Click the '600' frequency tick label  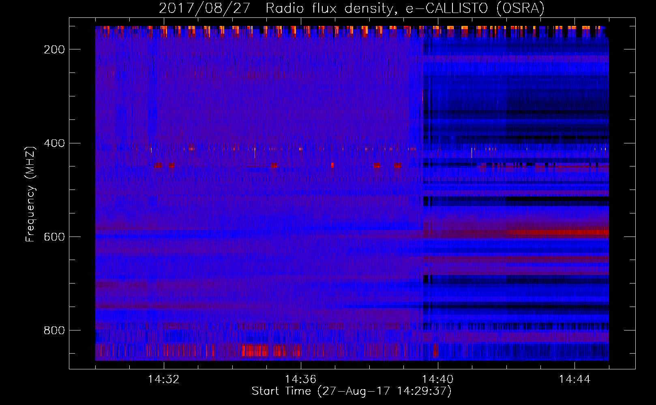pos(54,237)
